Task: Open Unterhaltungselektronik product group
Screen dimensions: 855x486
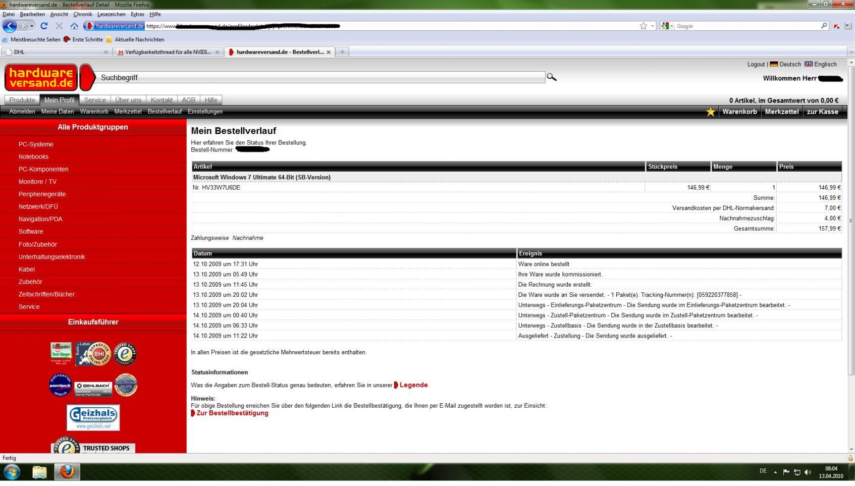Action: click(51, 257)
